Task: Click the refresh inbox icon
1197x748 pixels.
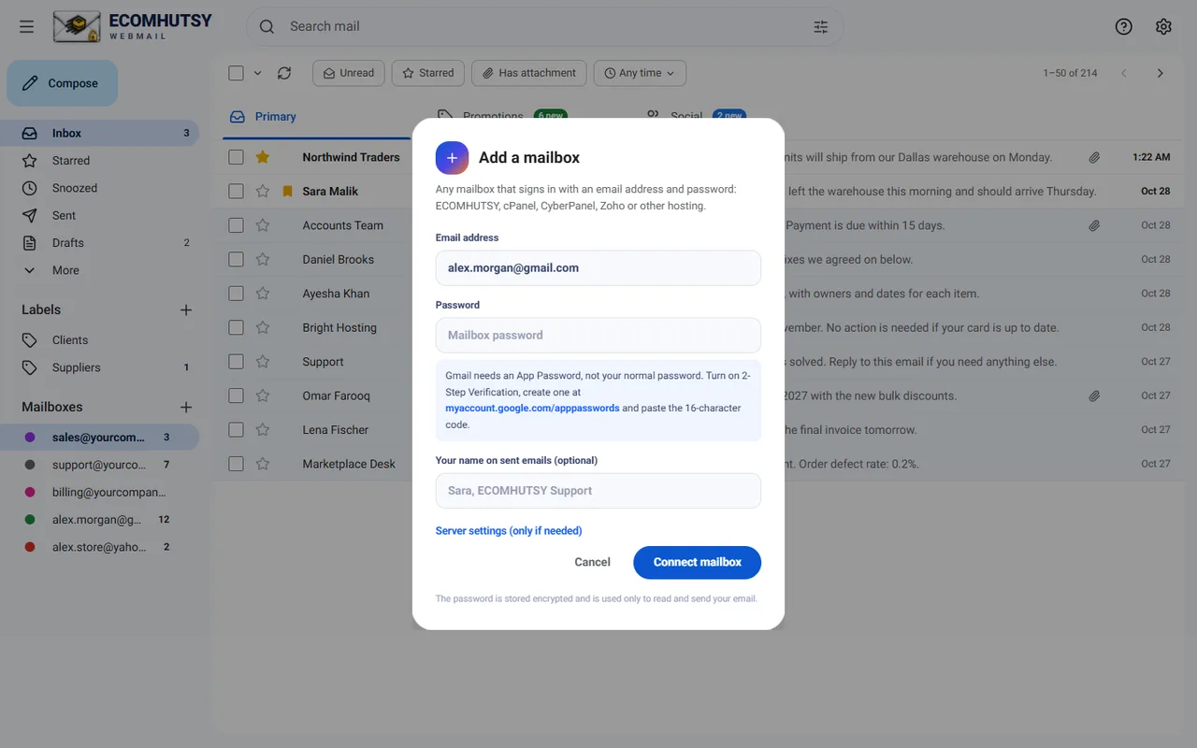Action: coord(284,73)
